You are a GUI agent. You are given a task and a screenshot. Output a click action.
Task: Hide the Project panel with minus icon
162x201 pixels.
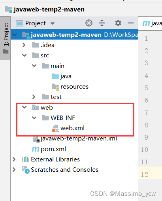tap(131, 23)
